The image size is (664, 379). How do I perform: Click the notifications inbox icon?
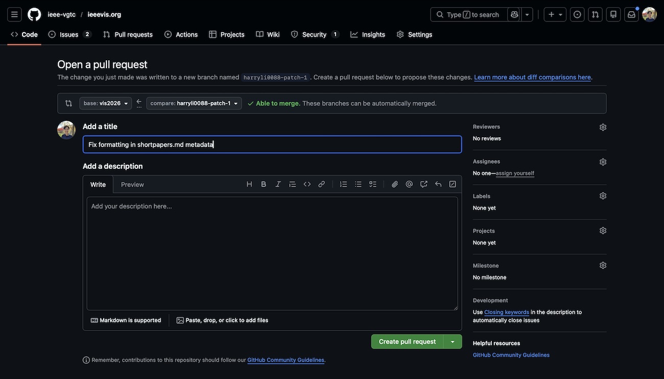(x=631, y=14)
